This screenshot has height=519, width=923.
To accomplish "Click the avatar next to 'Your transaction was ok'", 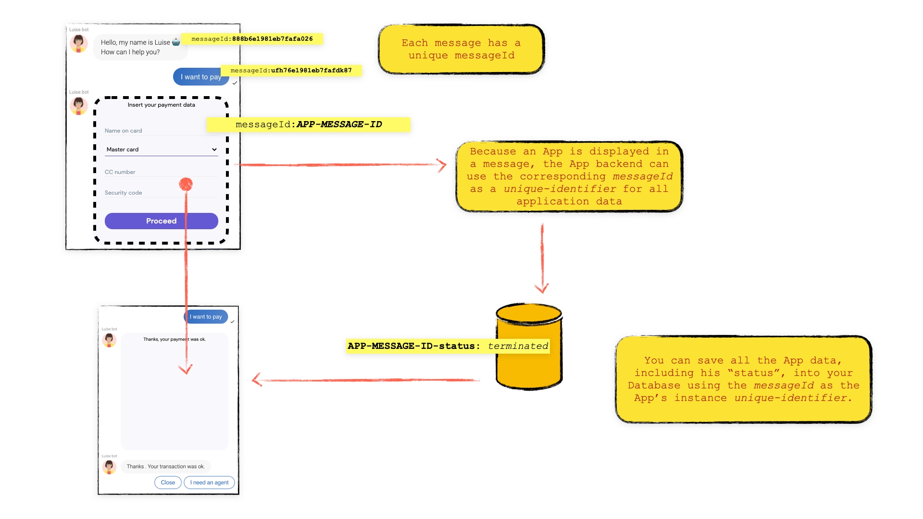I will pyautogui.click(x=109, y=467).
